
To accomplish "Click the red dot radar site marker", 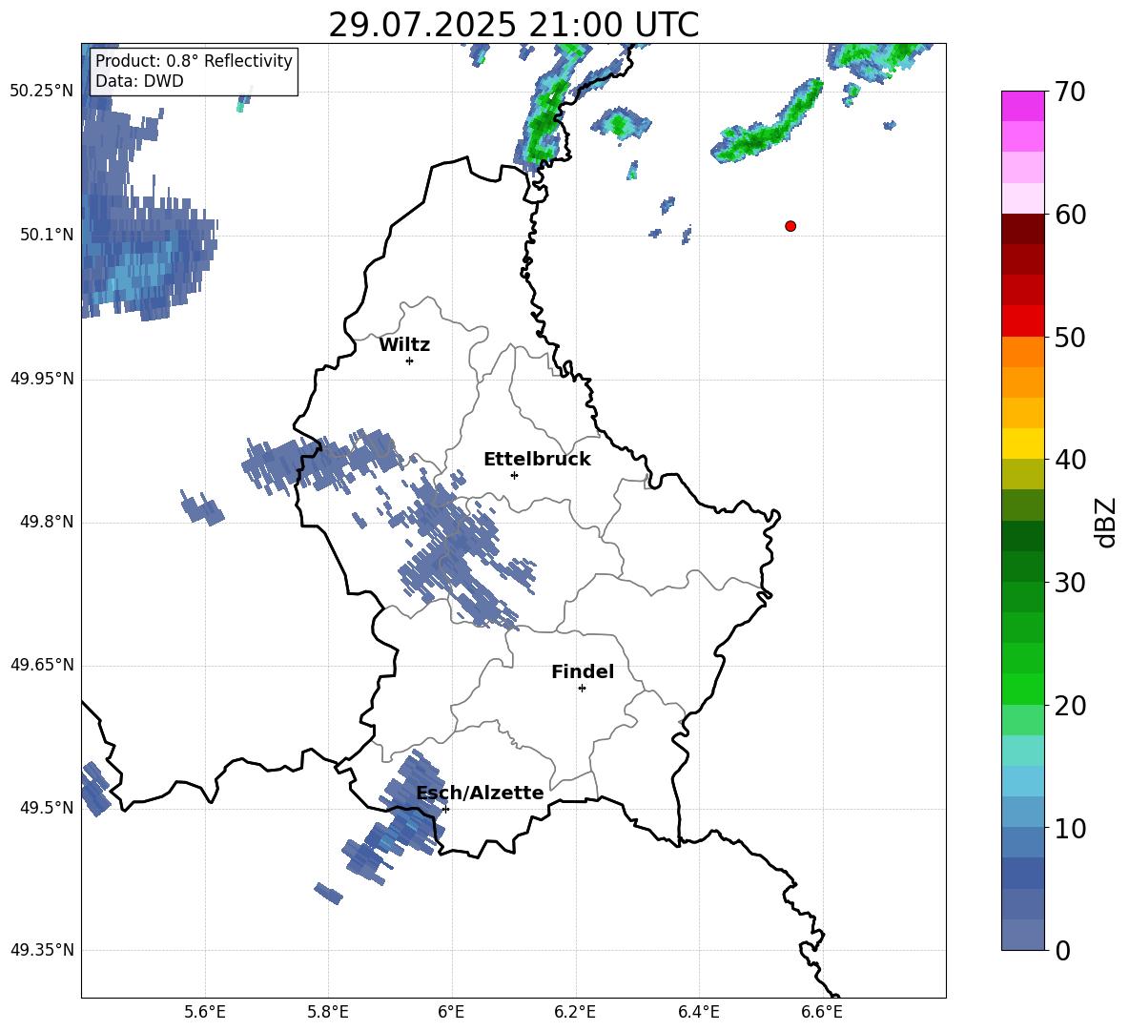I will point(790,226).
